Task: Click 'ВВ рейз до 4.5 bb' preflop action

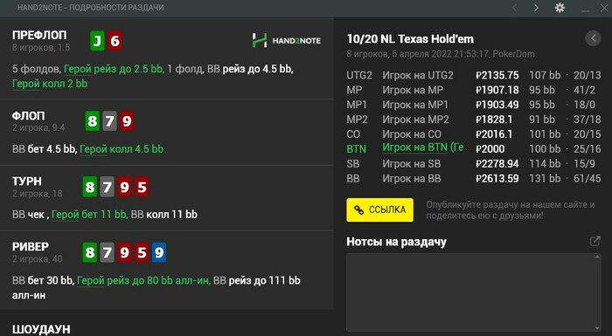Action: point(250,69)
